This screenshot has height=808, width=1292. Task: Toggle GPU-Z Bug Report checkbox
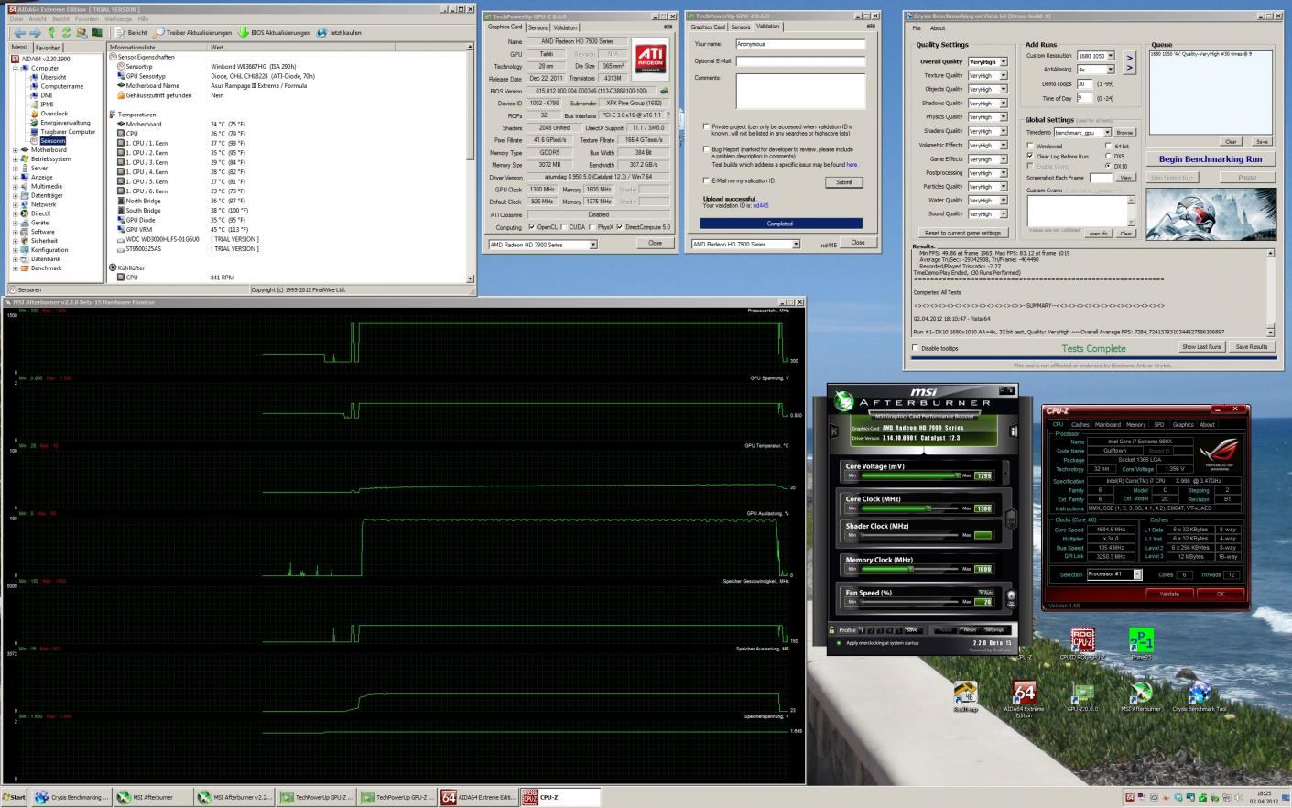pos(706,149)
